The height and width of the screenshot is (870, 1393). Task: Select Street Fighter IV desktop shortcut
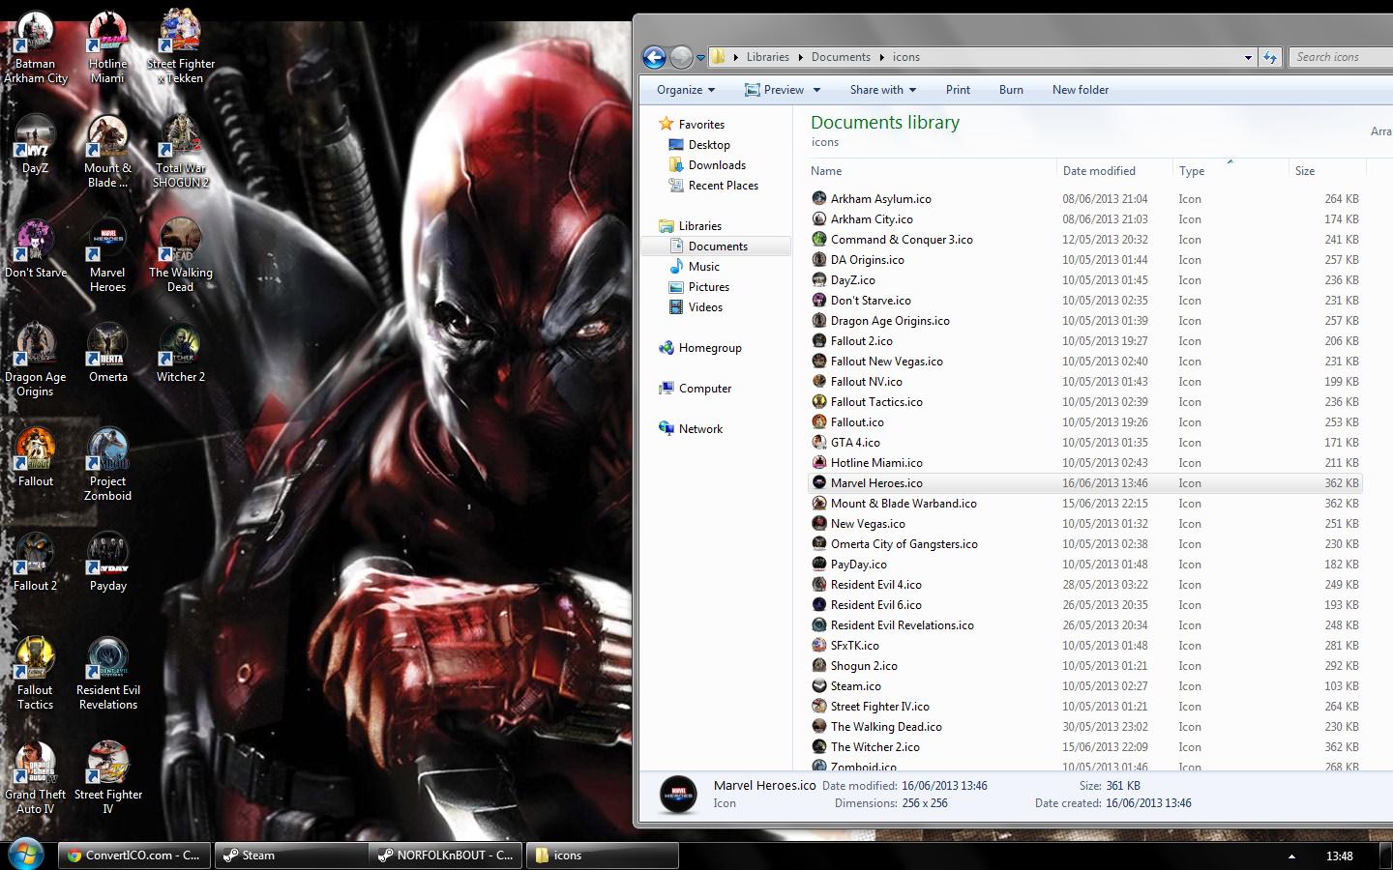tap(107, 778)
